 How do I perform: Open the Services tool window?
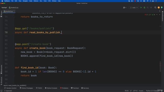click(x=85, y=88)
